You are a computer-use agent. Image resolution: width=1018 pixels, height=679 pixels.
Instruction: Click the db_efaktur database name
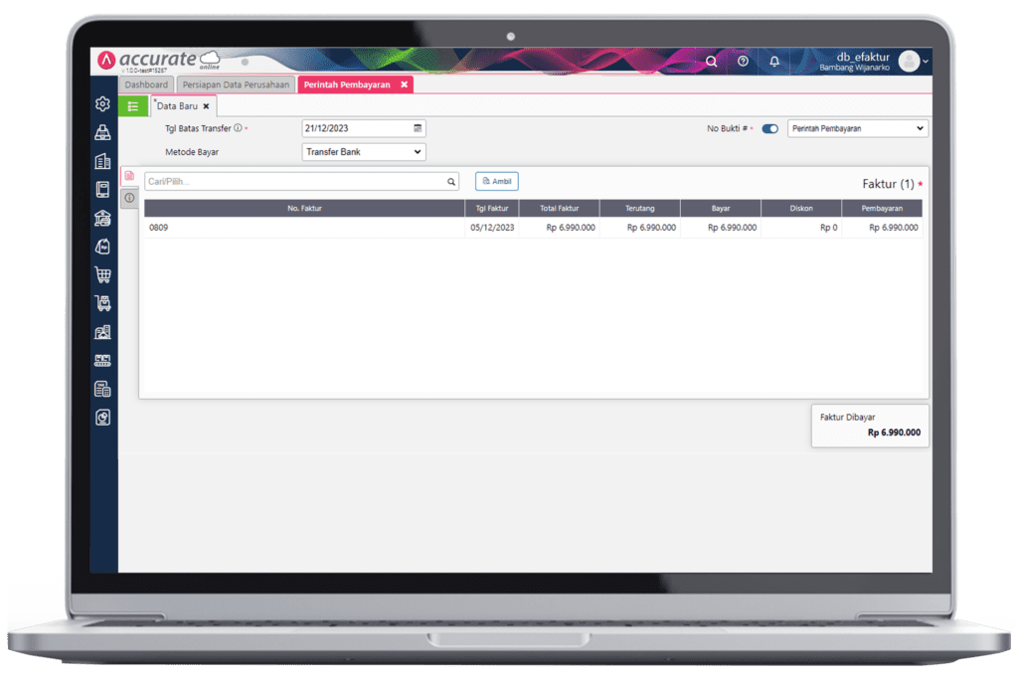pyautogui.click(x=863, y=57)
